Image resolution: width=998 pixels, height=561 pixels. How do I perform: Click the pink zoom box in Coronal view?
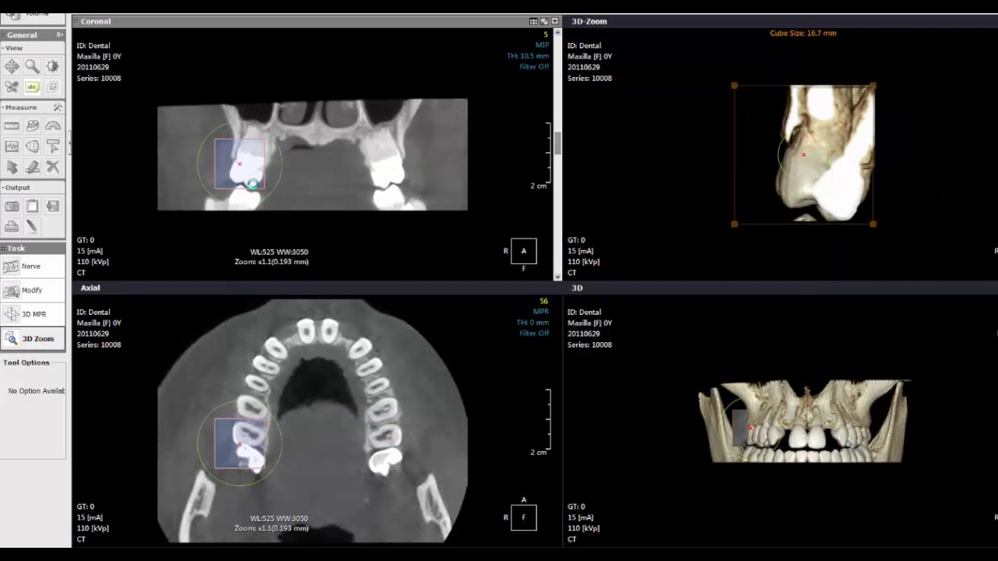(239, 164)
